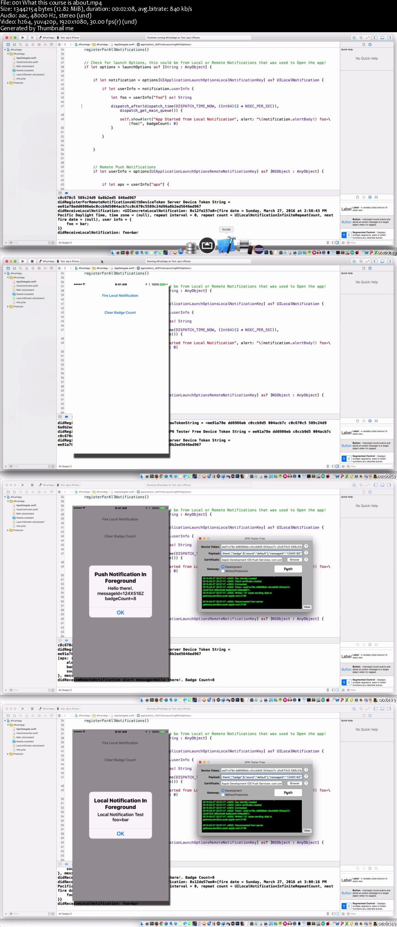Click Certificate field, 00:01:19 frame
The image size is (397, 927).
point(252,560)
